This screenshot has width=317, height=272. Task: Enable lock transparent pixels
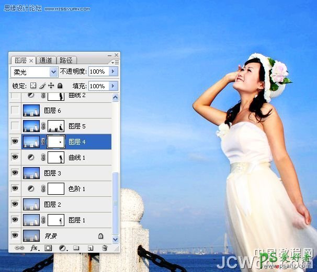(33, 86)
